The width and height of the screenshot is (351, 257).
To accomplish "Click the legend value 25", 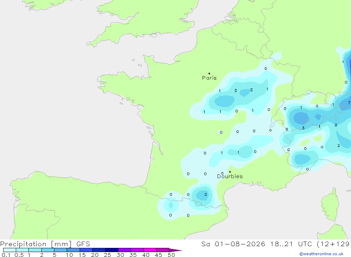I will point(107,255).
